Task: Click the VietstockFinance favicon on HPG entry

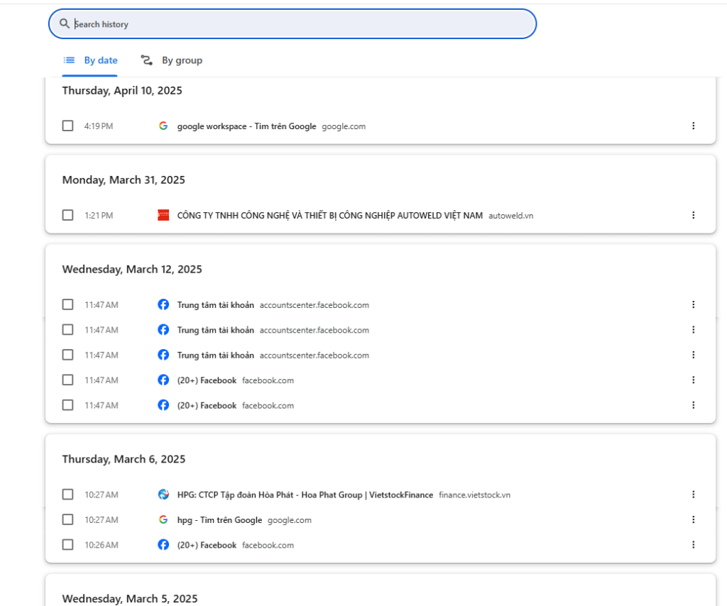Action: (163, 495)
